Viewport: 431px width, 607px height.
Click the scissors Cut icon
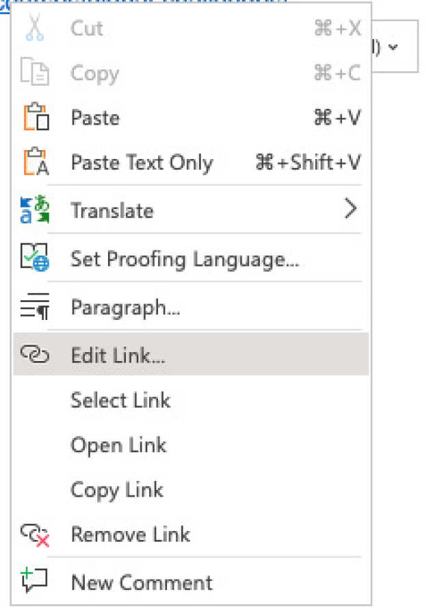34,29
